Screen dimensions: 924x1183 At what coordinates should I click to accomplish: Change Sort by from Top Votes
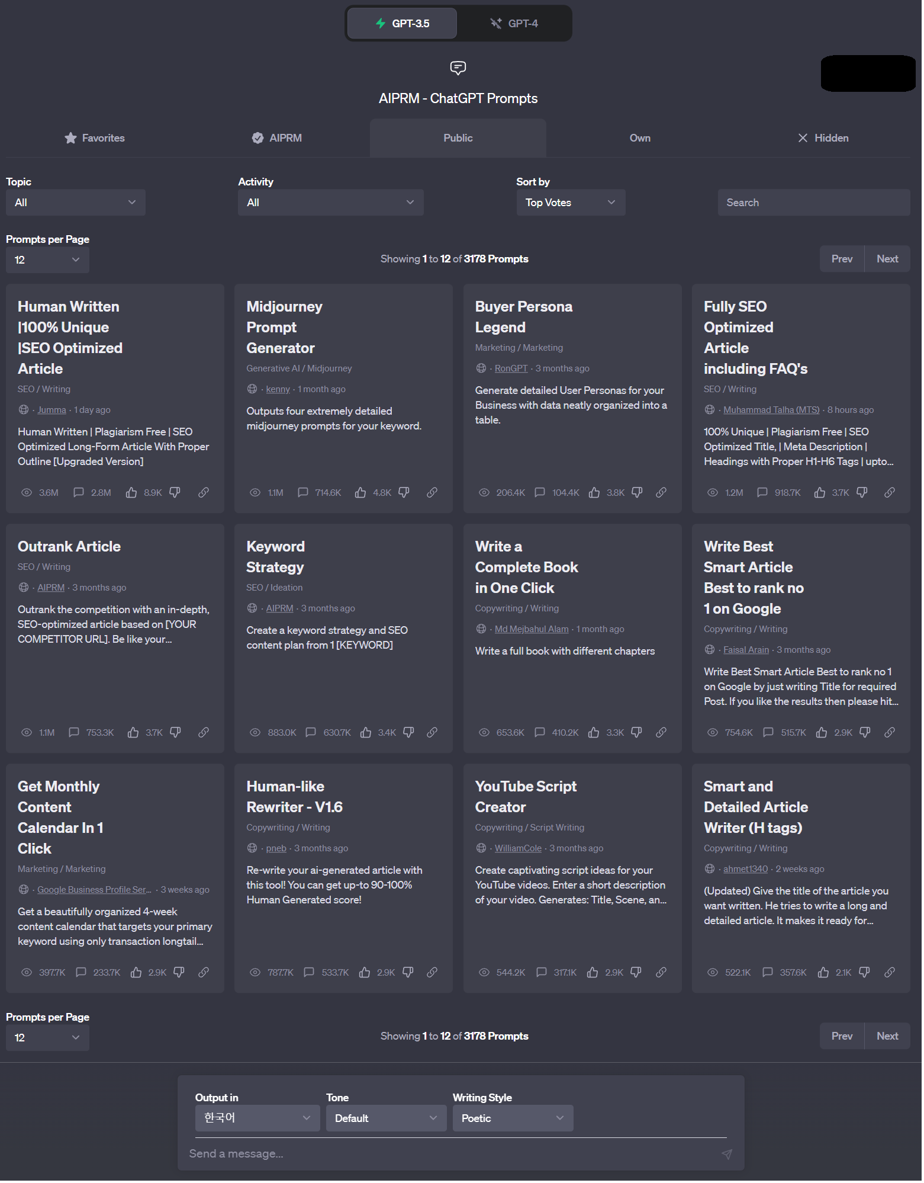click(571, 203)
